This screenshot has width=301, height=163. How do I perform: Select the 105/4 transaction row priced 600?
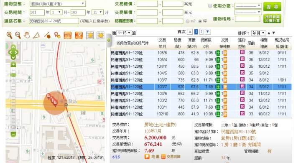(x=201, y=60)
